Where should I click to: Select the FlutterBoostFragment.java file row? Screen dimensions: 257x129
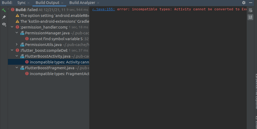coord(49,68)
